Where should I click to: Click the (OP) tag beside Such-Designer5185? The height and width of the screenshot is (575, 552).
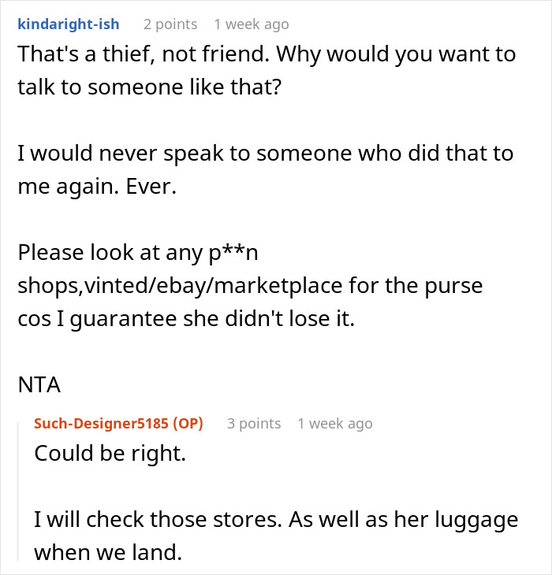188,424
